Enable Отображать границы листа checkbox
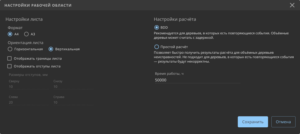Screen dimensions: 300x134 [x=9, y=58]
